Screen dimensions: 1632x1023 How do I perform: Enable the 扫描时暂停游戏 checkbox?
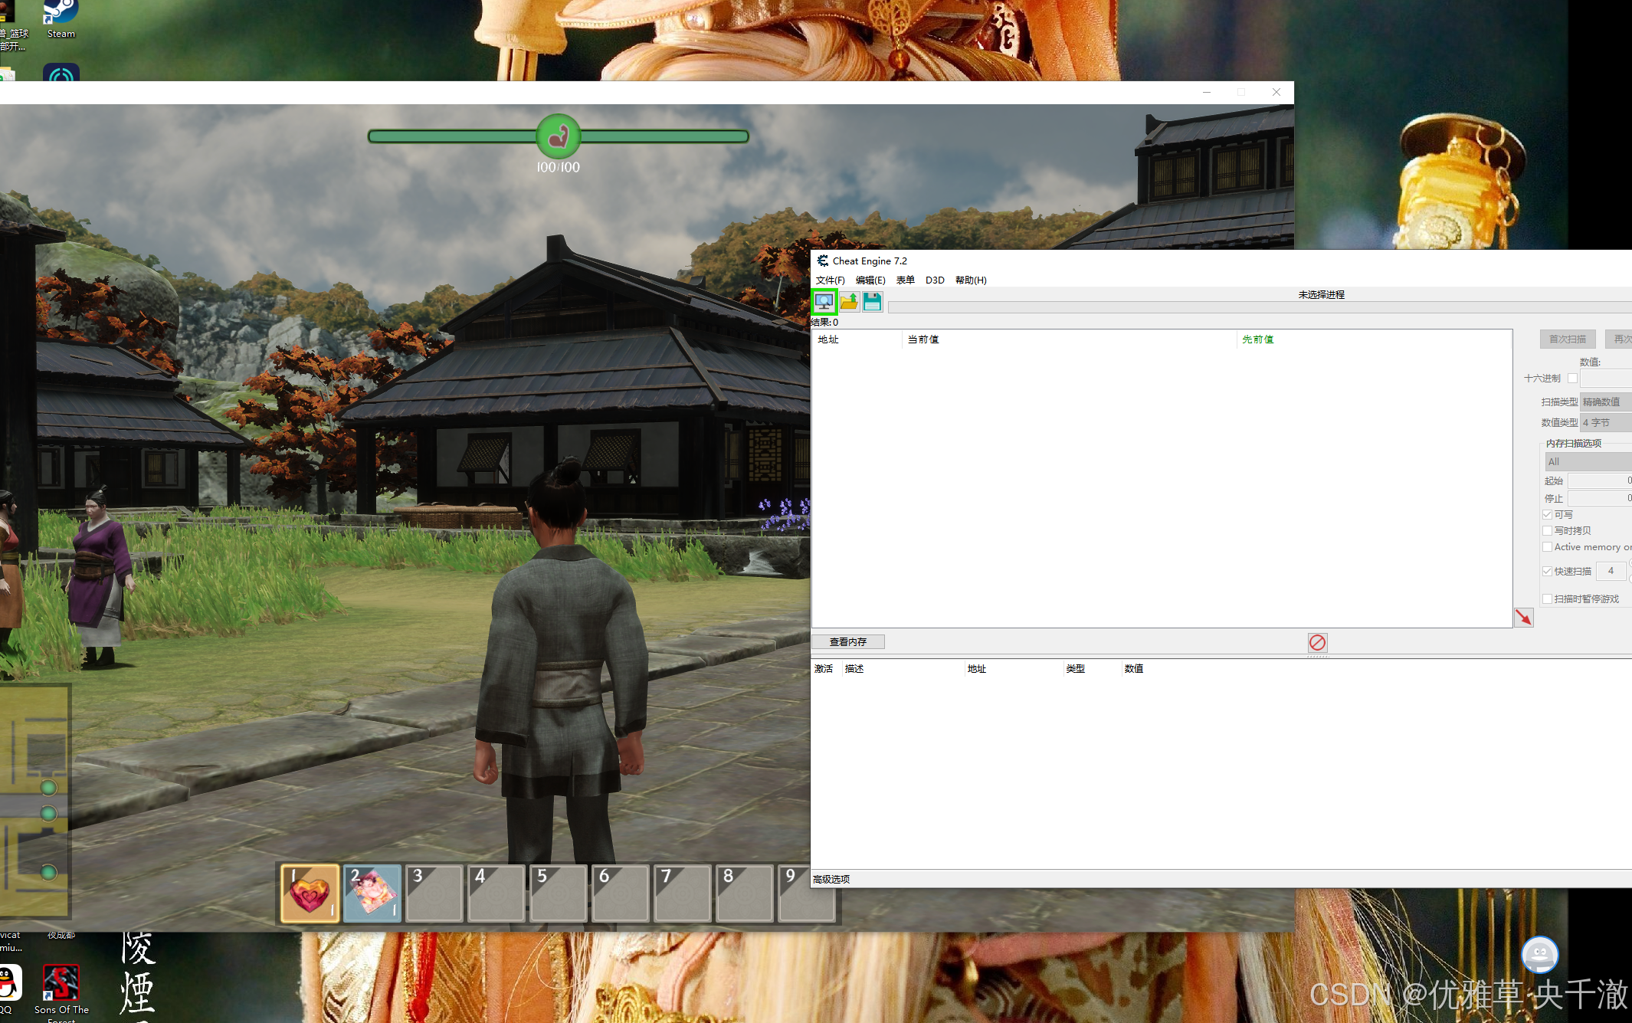pos(1548,599)
